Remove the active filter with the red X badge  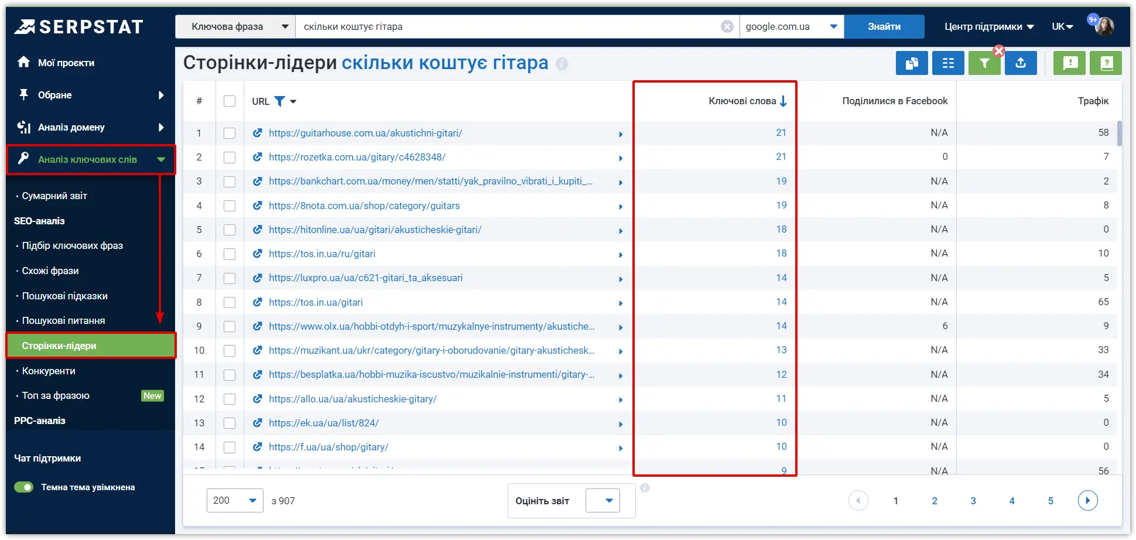point(999,51)
